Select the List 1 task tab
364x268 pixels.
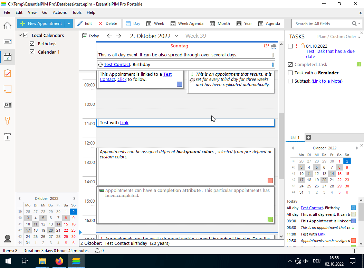tap(295, 137)
